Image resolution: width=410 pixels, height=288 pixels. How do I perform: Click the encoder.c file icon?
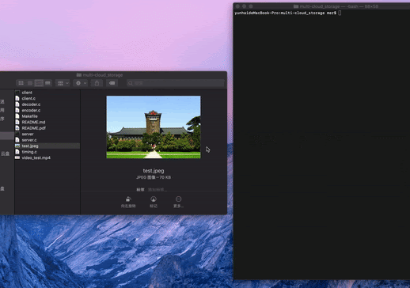click(x=17, y=110)
